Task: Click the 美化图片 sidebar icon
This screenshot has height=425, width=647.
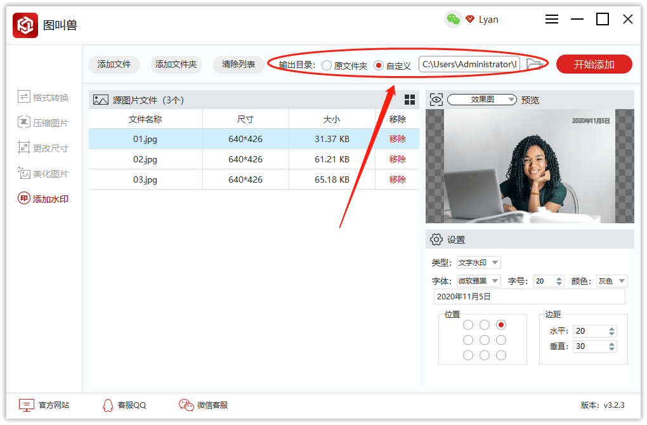Action: (x=23, y=173)
